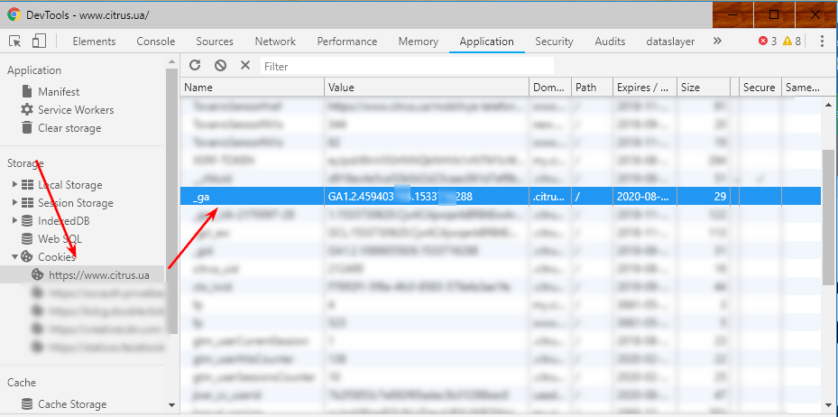Viewport: 838px width, 417px height.
Task: Click the clear all cookies icon
Action: pos(220,66)
